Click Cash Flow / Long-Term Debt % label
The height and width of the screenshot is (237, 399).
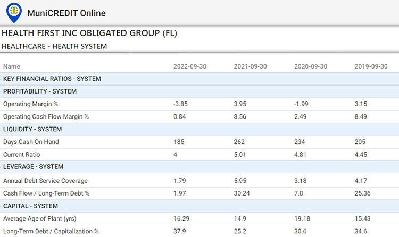coord(46,193)
